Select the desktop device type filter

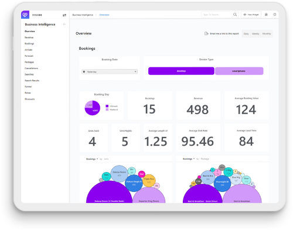(181, 71)
